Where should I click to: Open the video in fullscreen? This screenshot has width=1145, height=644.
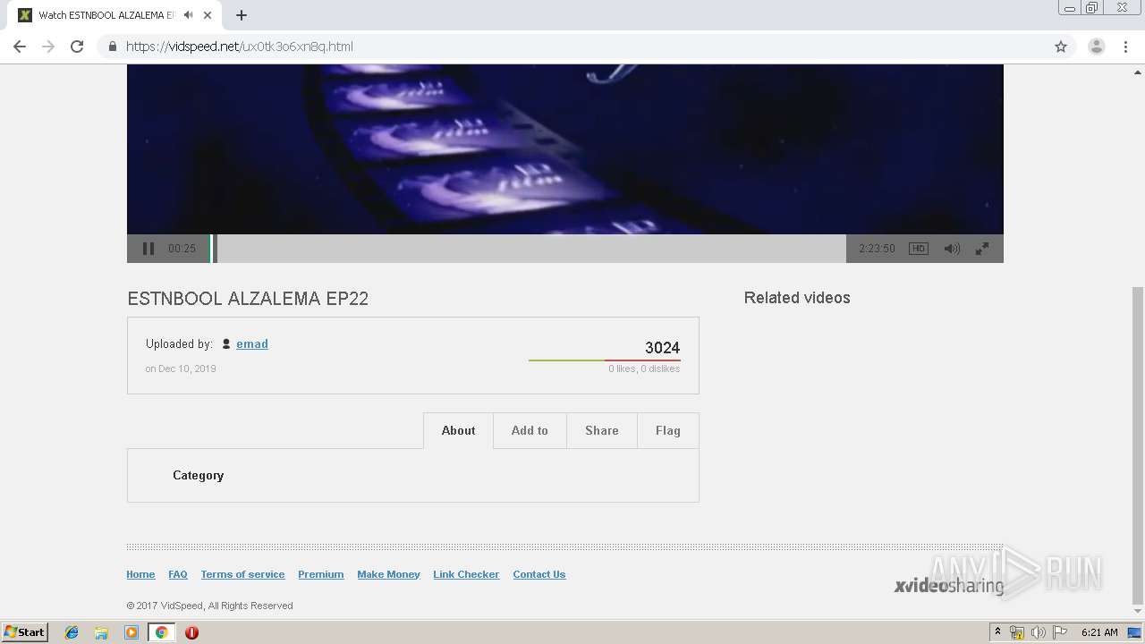(x=982, y=249)
